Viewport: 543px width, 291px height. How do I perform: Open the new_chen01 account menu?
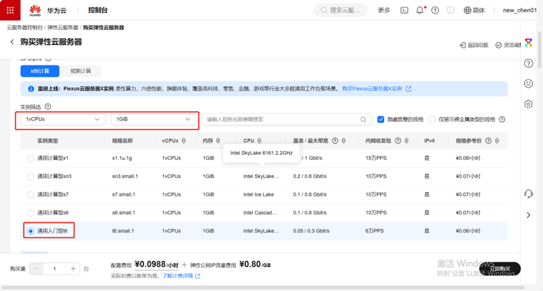pyautogui.click(x=519, y=11)
